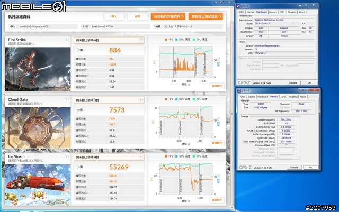This screenshot has width=339, height=212.
Task: Click BIOS Brand field American Megatrends Inc.
Action: click(284, 45)
